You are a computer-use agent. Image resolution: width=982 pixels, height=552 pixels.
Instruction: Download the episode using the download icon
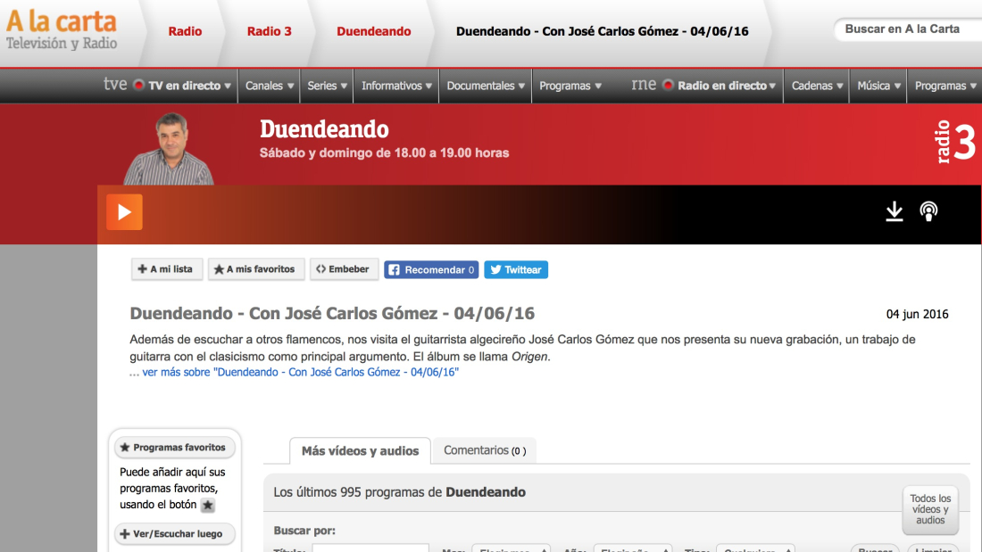point(894,211)
